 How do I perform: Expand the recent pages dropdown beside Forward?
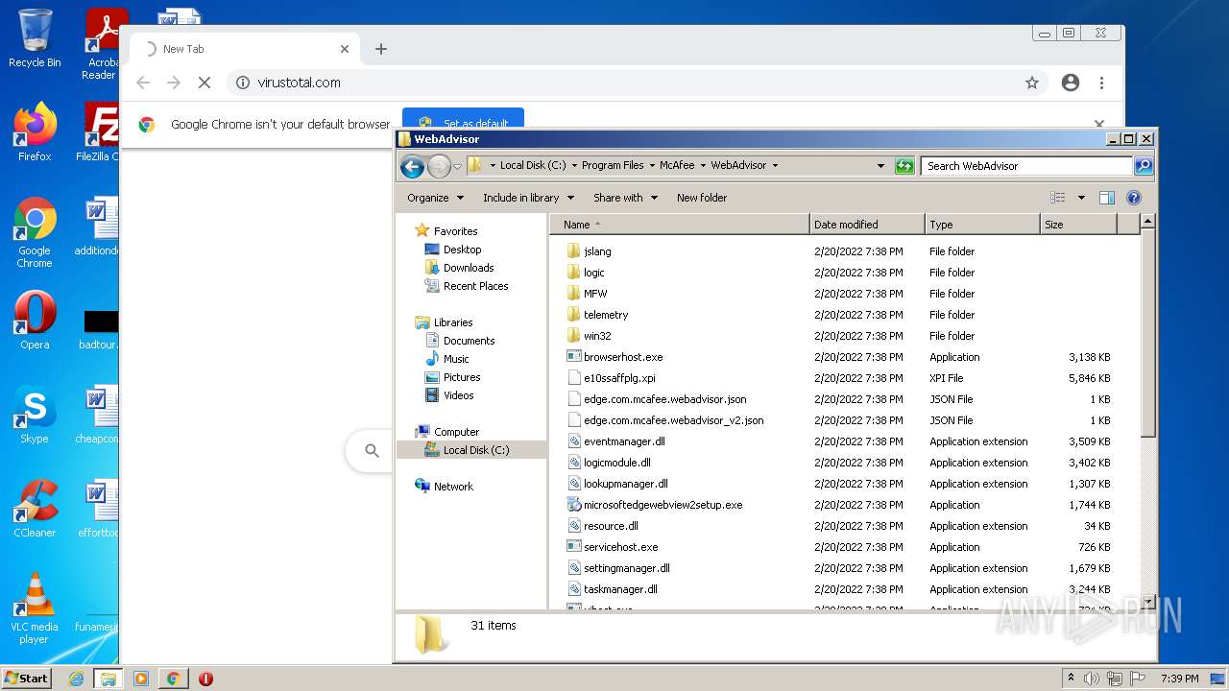pos(458,166)
